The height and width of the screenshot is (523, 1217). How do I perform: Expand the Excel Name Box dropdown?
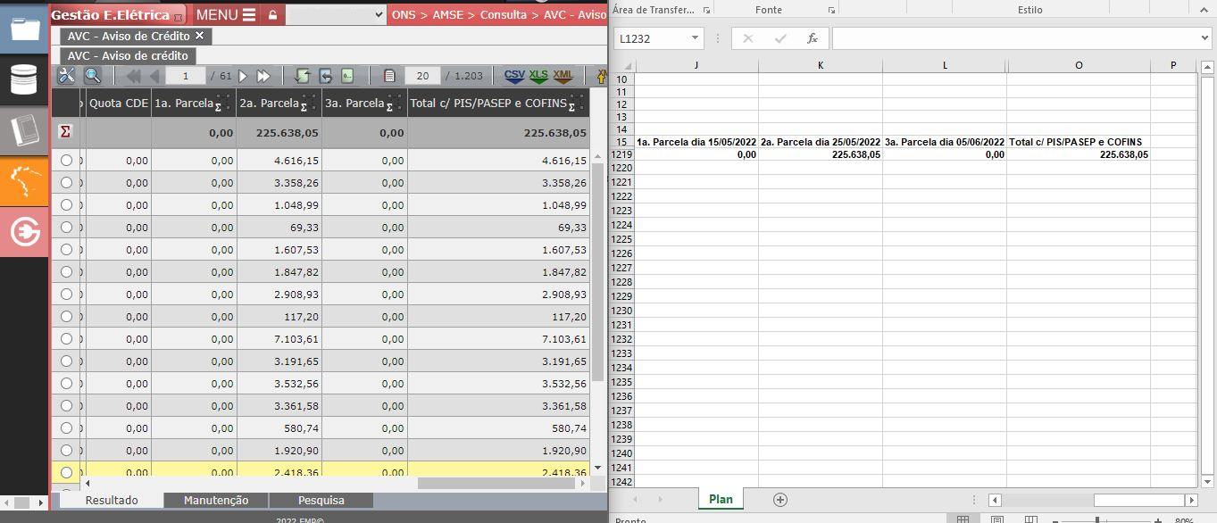click(696, 38)
